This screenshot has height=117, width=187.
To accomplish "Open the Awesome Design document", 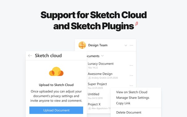I will 100,74.
